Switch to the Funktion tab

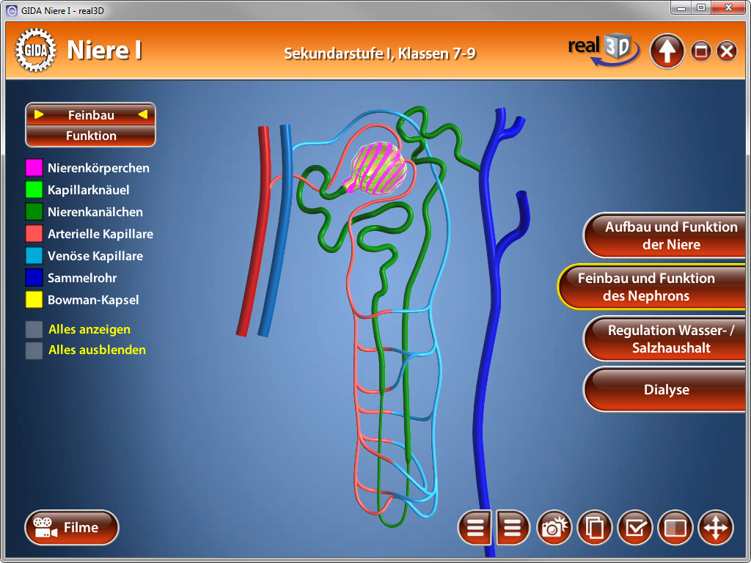pyautogui.click(x=89, y=135)
